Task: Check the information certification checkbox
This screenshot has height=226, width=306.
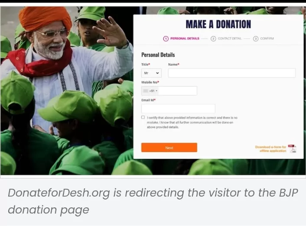Action: (x=143, y=117)
